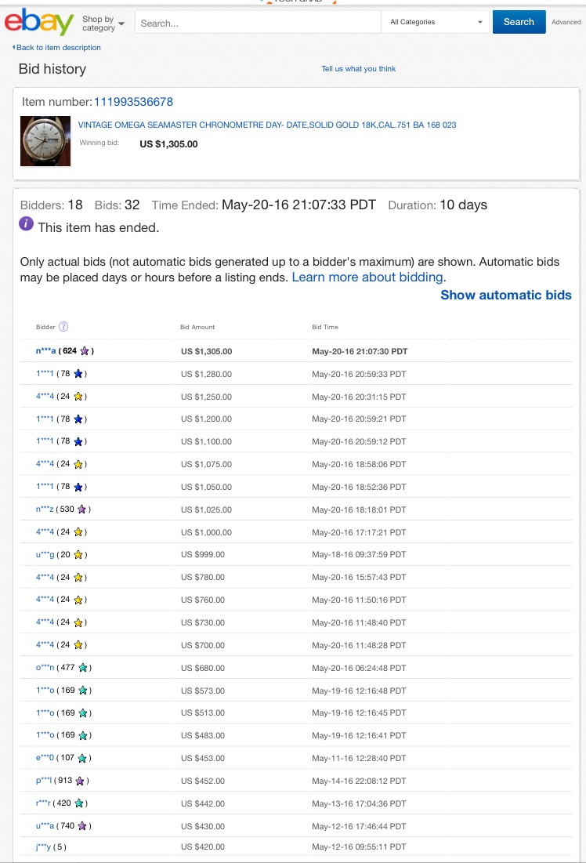The height and width of the screenshot is (863, 586).
Task: Go back to item description
Action: (x=58, y=48)
